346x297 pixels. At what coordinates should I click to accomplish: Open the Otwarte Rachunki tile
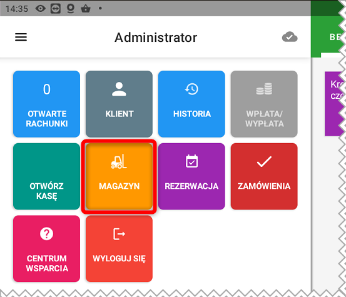point(46,104)
